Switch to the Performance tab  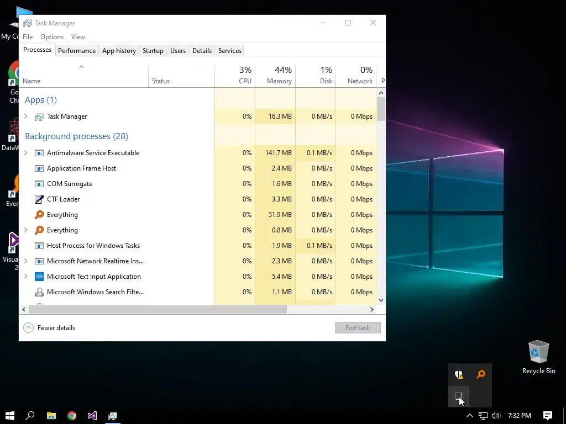click(77, 51)
